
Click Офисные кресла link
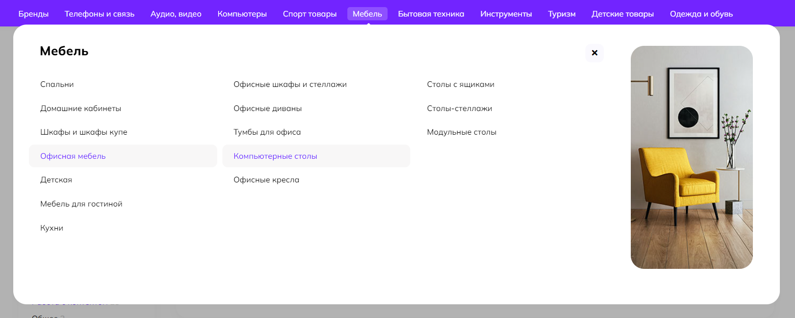coord(266,180)
